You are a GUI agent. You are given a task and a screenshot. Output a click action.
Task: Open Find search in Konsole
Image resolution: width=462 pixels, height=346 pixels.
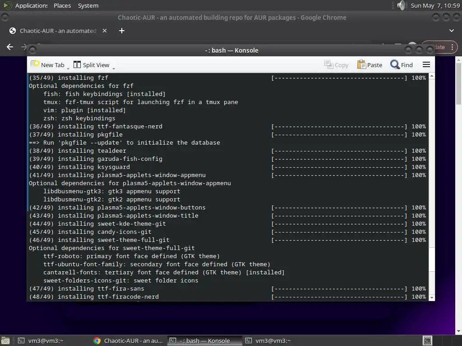pos(402,65)
